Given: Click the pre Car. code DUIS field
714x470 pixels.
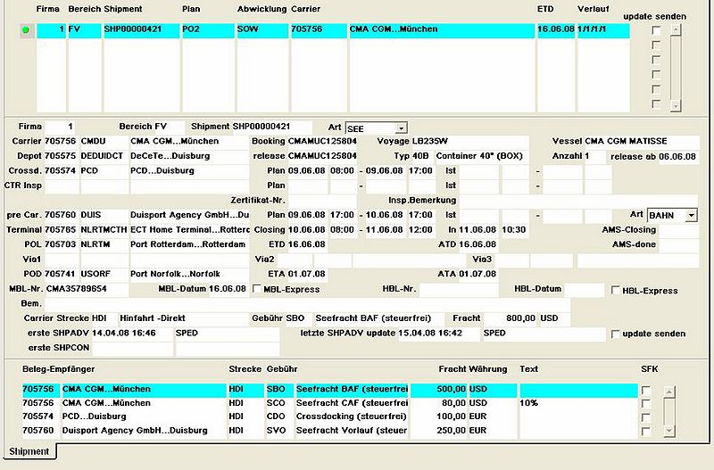Looking at the screenshot, I should click(104, 215).
